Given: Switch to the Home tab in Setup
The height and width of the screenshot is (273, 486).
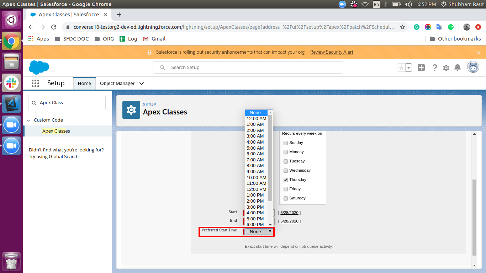Looking at the screenshot, I should pos(84,83).
